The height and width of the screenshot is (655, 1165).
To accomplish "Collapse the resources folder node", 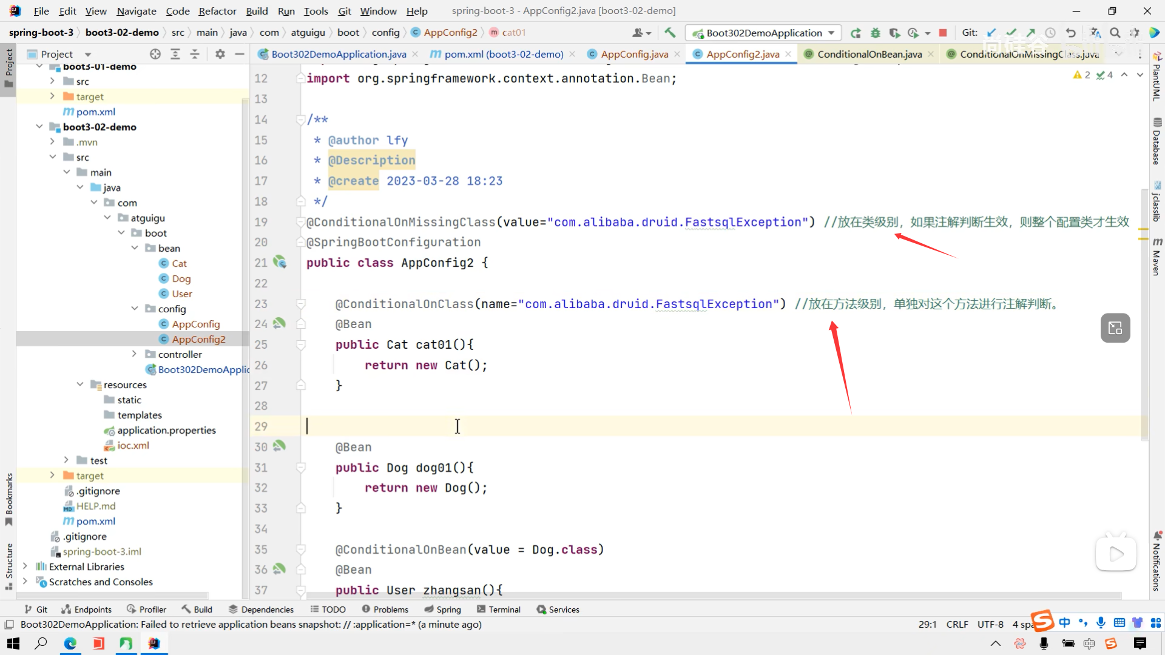I will pyautogui.click(x=80, y=385).
